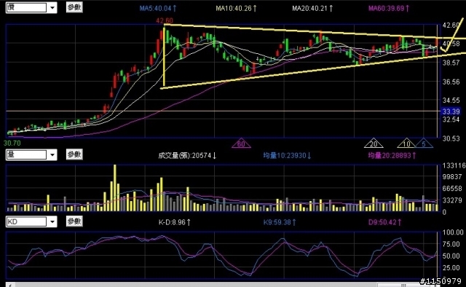Viewport: 466px width, 287px height.
Task: Click the MA10:40.26 label
Action: tap(236, 8)
